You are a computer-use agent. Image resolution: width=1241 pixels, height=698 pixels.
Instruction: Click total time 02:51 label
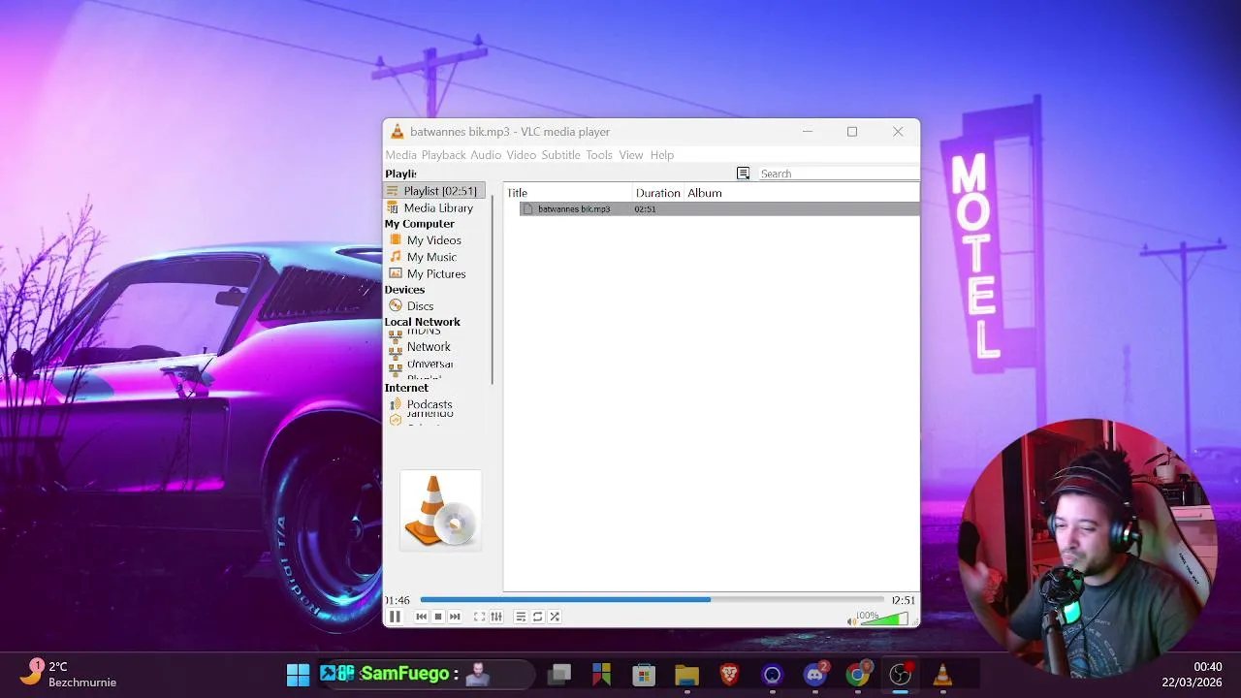(903, 600)
